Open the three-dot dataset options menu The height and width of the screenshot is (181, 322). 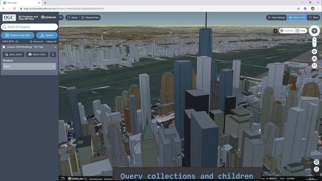coord(53,55)
